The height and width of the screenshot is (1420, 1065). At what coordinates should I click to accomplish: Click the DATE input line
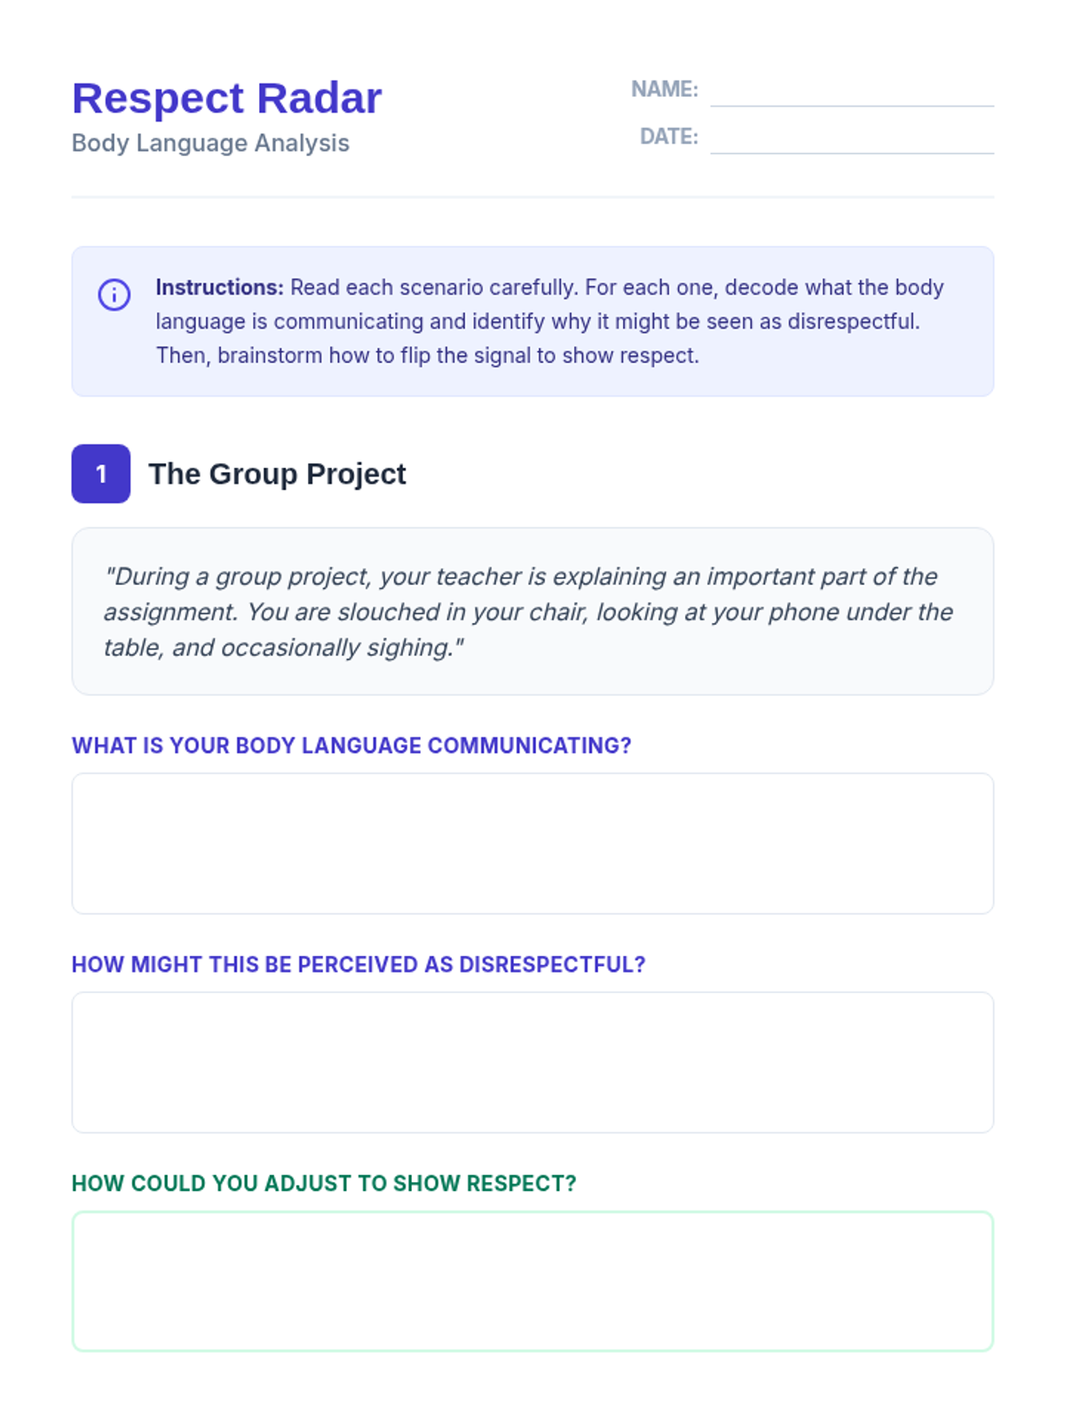851,140
